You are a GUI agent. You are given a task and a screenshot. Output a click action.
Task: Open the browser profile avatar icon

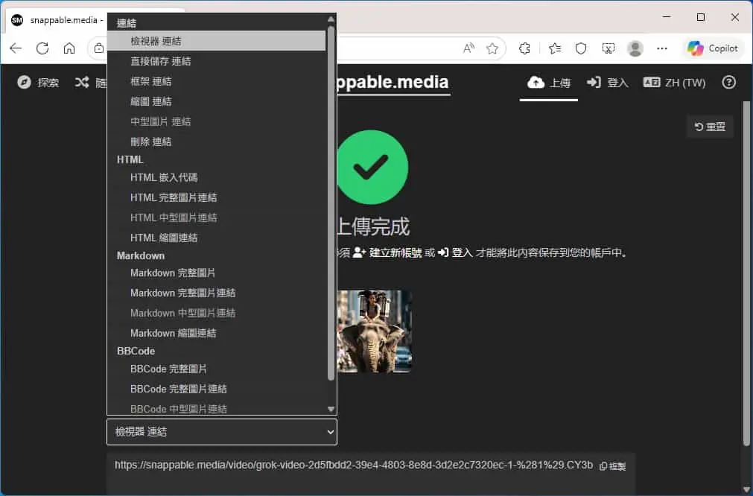coord(635,48)
